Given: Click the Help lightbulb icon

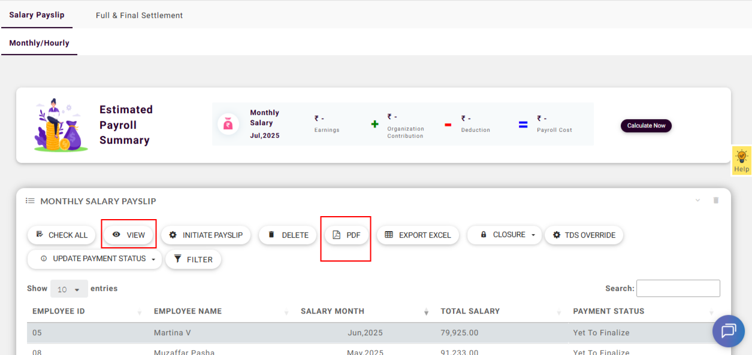Looking at the screenshot, I should (741, 157).
